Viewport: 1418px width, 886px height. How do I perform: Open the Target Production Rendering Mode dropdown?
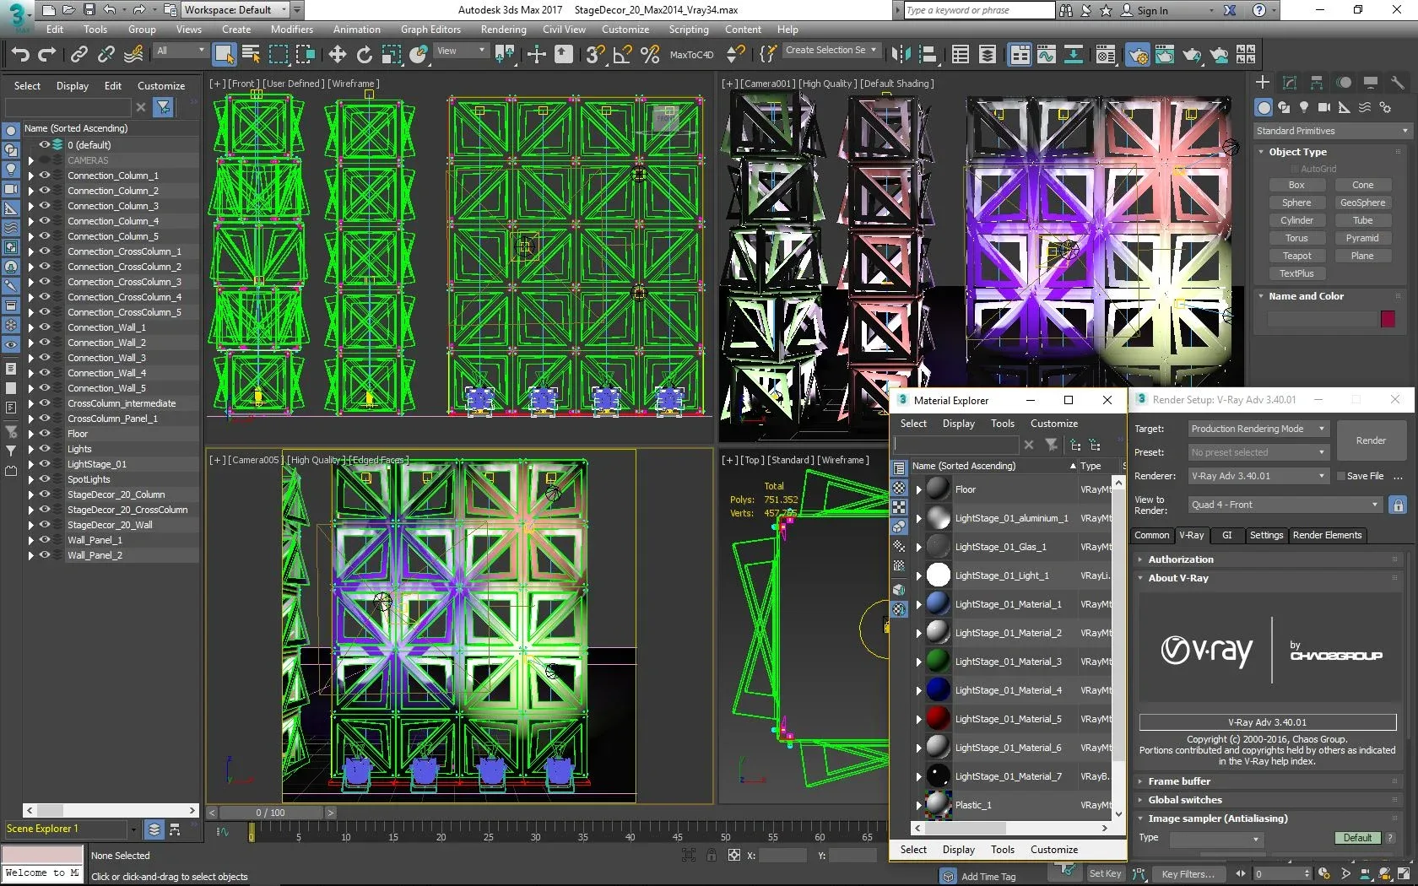1258,429
